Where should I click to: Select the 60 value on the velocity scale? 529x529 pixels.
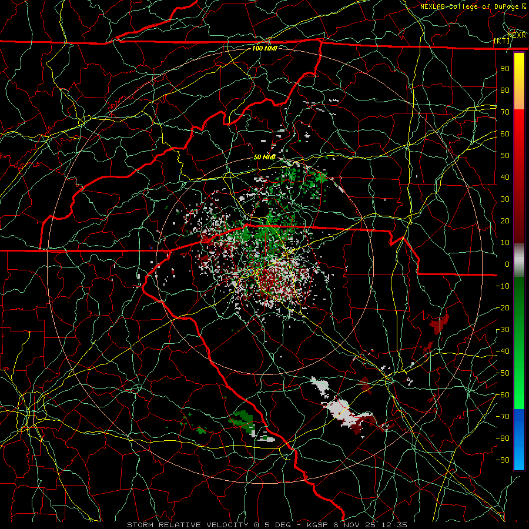point(505,134)
